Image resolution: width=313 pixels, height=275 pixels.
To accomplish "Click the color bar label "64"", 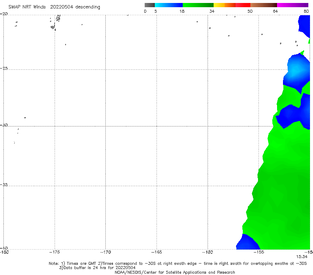I will coord(275,11).
